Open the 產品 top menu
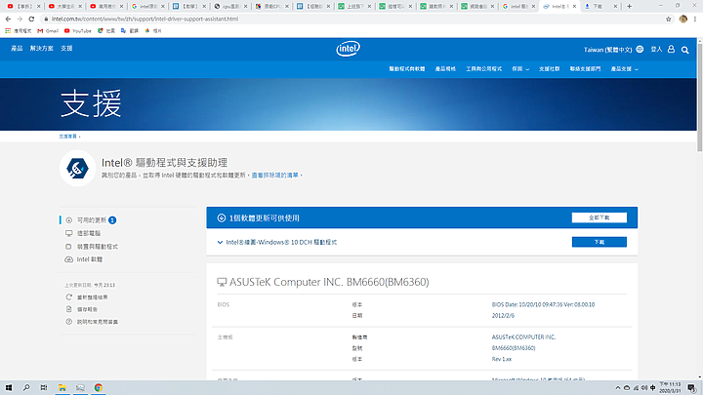 [x=17, y=49]
